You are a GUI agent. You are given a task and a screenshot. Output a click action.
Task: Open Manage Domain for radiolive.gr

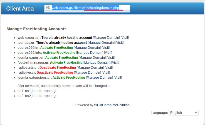(87, 73)
